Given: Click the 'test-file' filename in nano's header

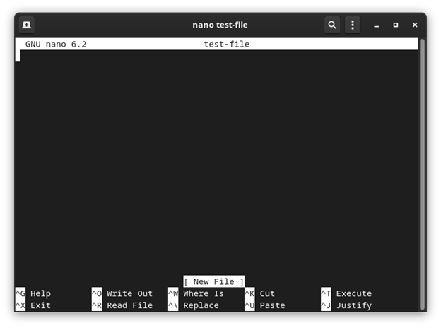Looking at the screenshot, I should (x=226, y=44).
